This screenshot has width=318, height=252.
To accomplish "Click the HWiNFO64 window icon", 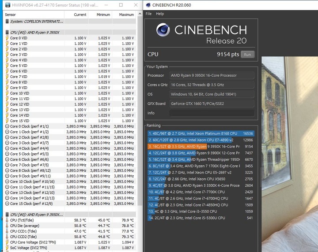I will coord(8,5).
